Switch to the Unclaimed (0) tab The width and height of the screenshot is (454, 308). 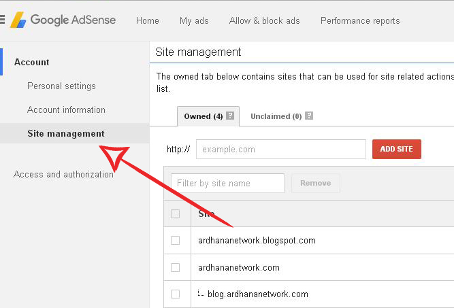tap(276, 116)
